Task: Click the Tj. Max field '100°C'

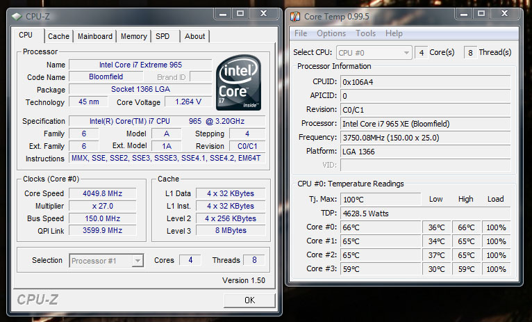Action: click(381, 200)
